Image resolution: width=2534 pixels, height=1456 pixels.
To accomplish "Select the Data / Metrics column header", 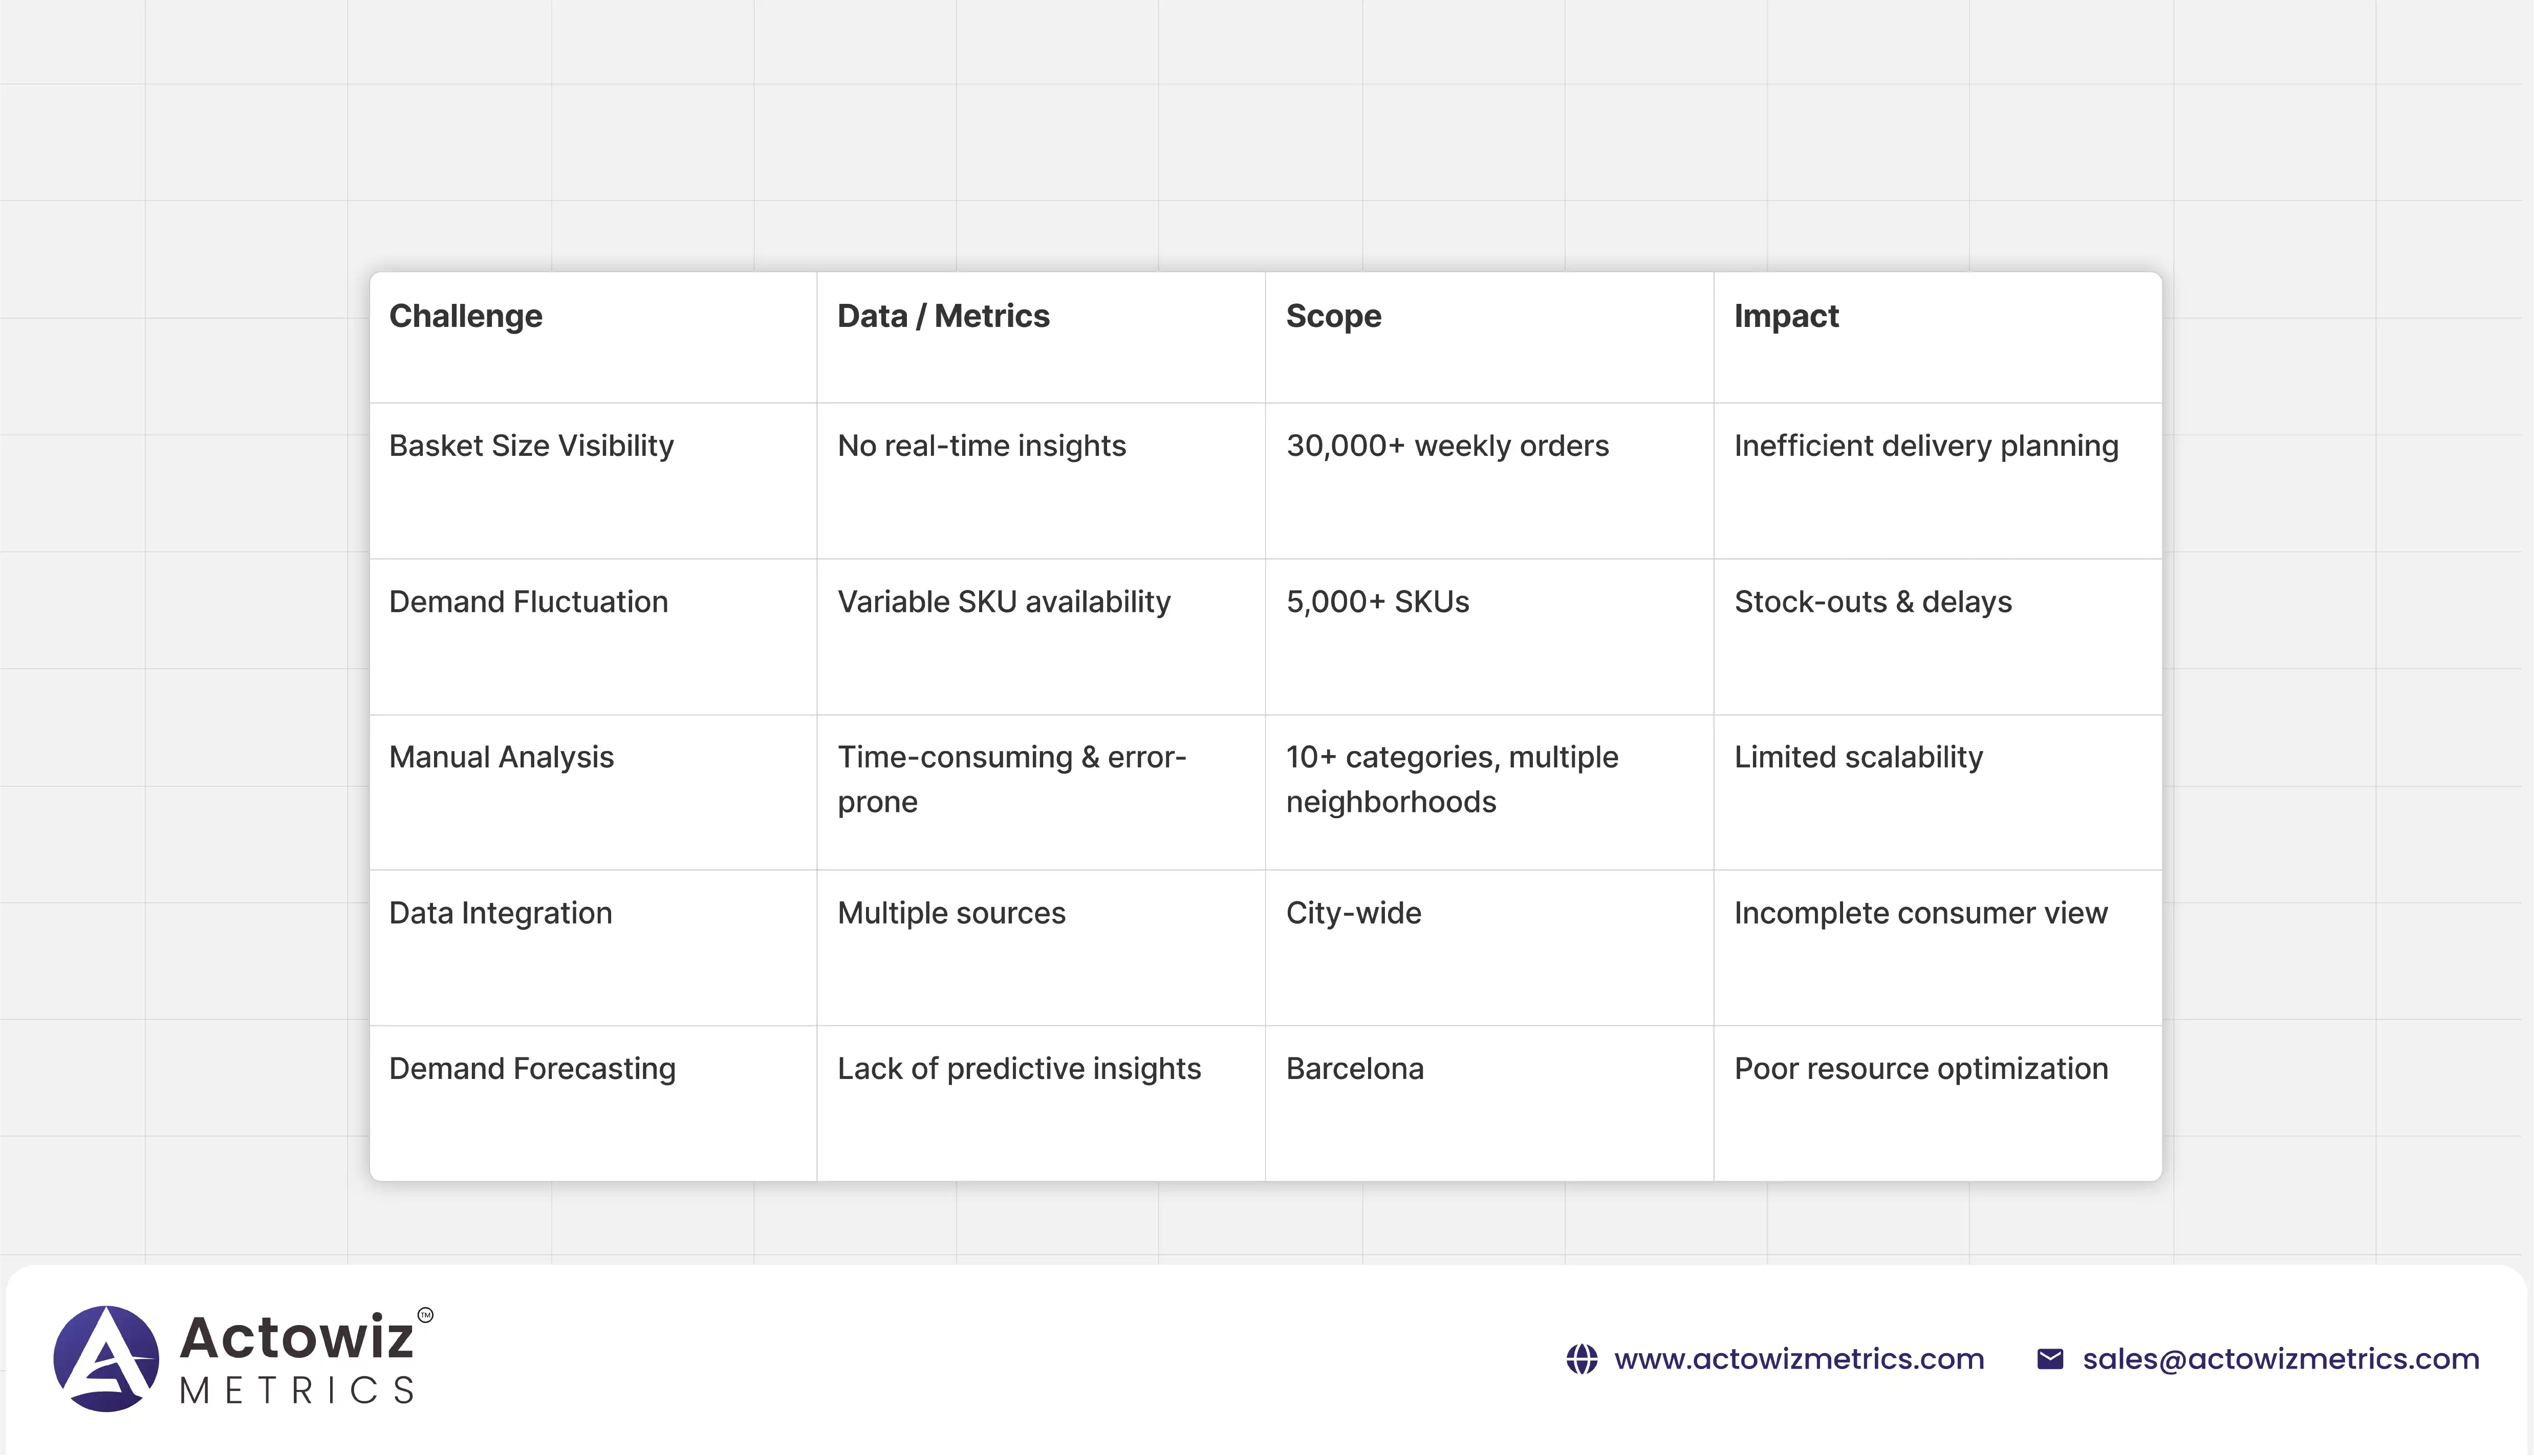I will tap(942, 316).
